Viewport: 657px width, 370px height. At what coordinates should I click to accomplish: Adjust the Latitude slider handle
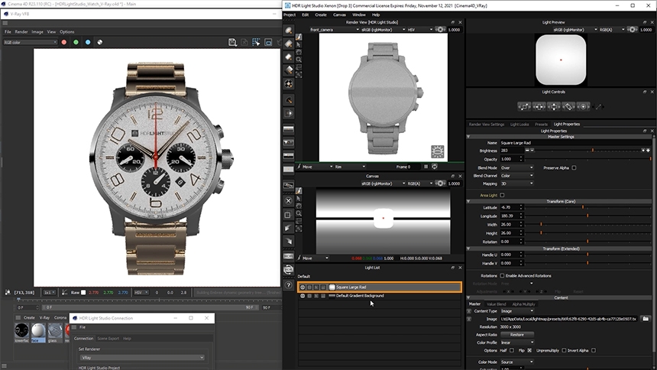pyautogui.click(x=582, y=207)
